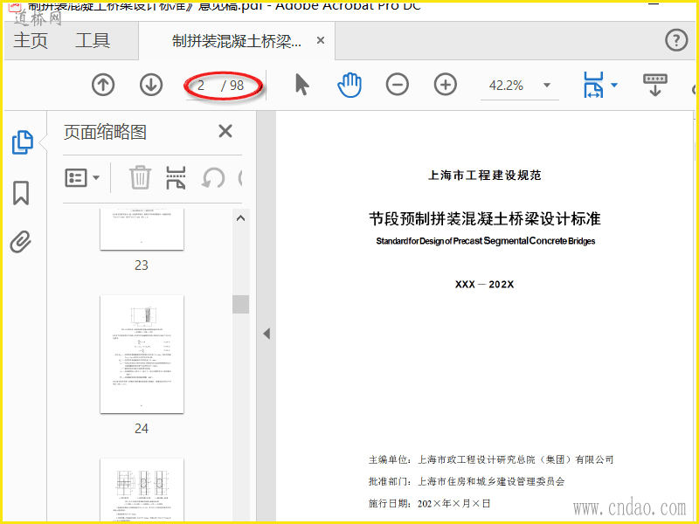Click the title 节段预制拼装混凝土桥梁设计标准
699x524 pixels.
pyautogui.click(x=485, y=219)
